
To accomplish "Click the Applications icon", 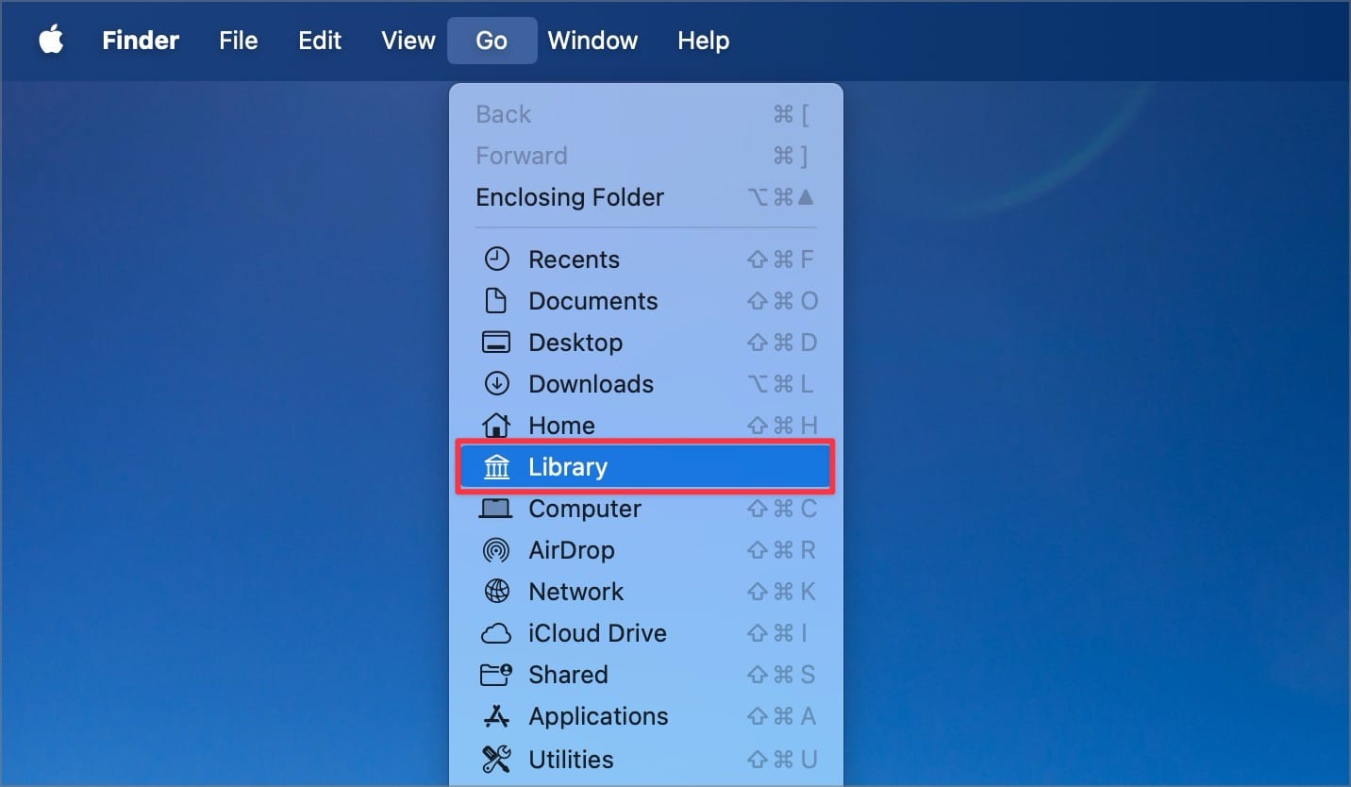I will point(496,717).
